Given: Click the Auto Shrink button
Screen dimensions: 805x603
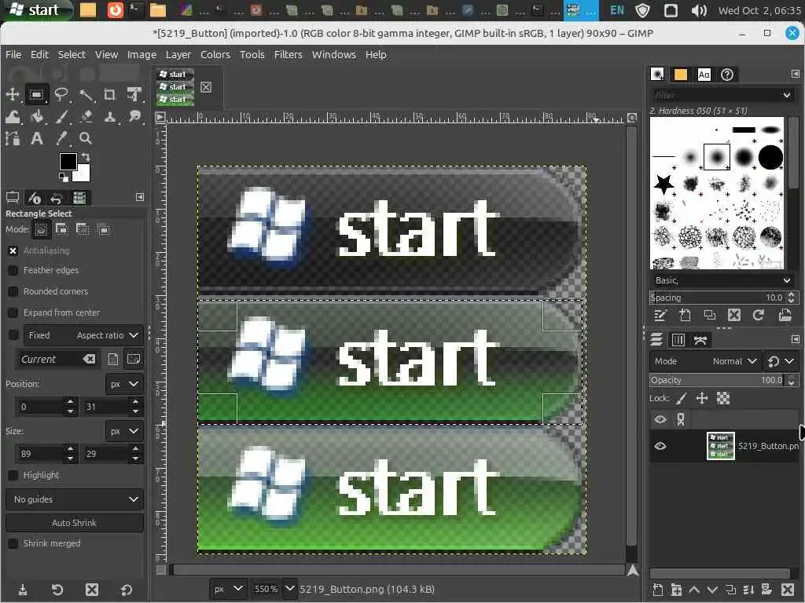Looking at the screenshot, I should coord(75,523).
